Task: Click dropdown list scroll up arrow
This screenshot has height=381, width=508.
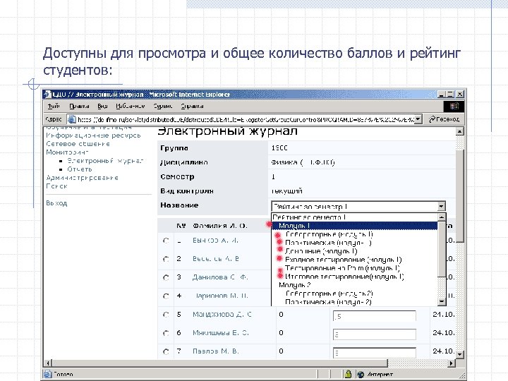Action: [442, 217]
